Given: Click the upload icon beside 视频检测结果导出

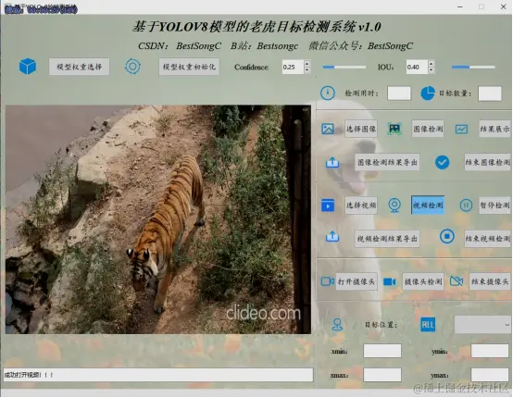Looking at the screenshot, I should [332, 237].
